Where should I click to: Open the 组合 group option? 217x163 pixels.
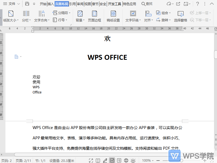163,13
